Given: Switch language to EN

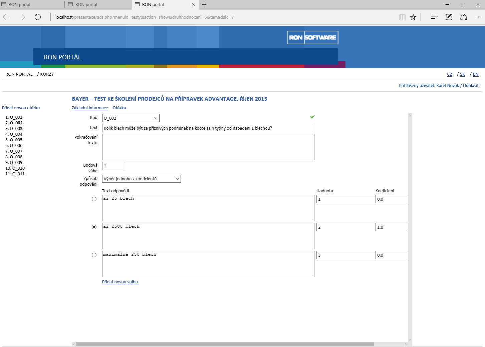Looking at the screenshot, I should tap(476, 74).
